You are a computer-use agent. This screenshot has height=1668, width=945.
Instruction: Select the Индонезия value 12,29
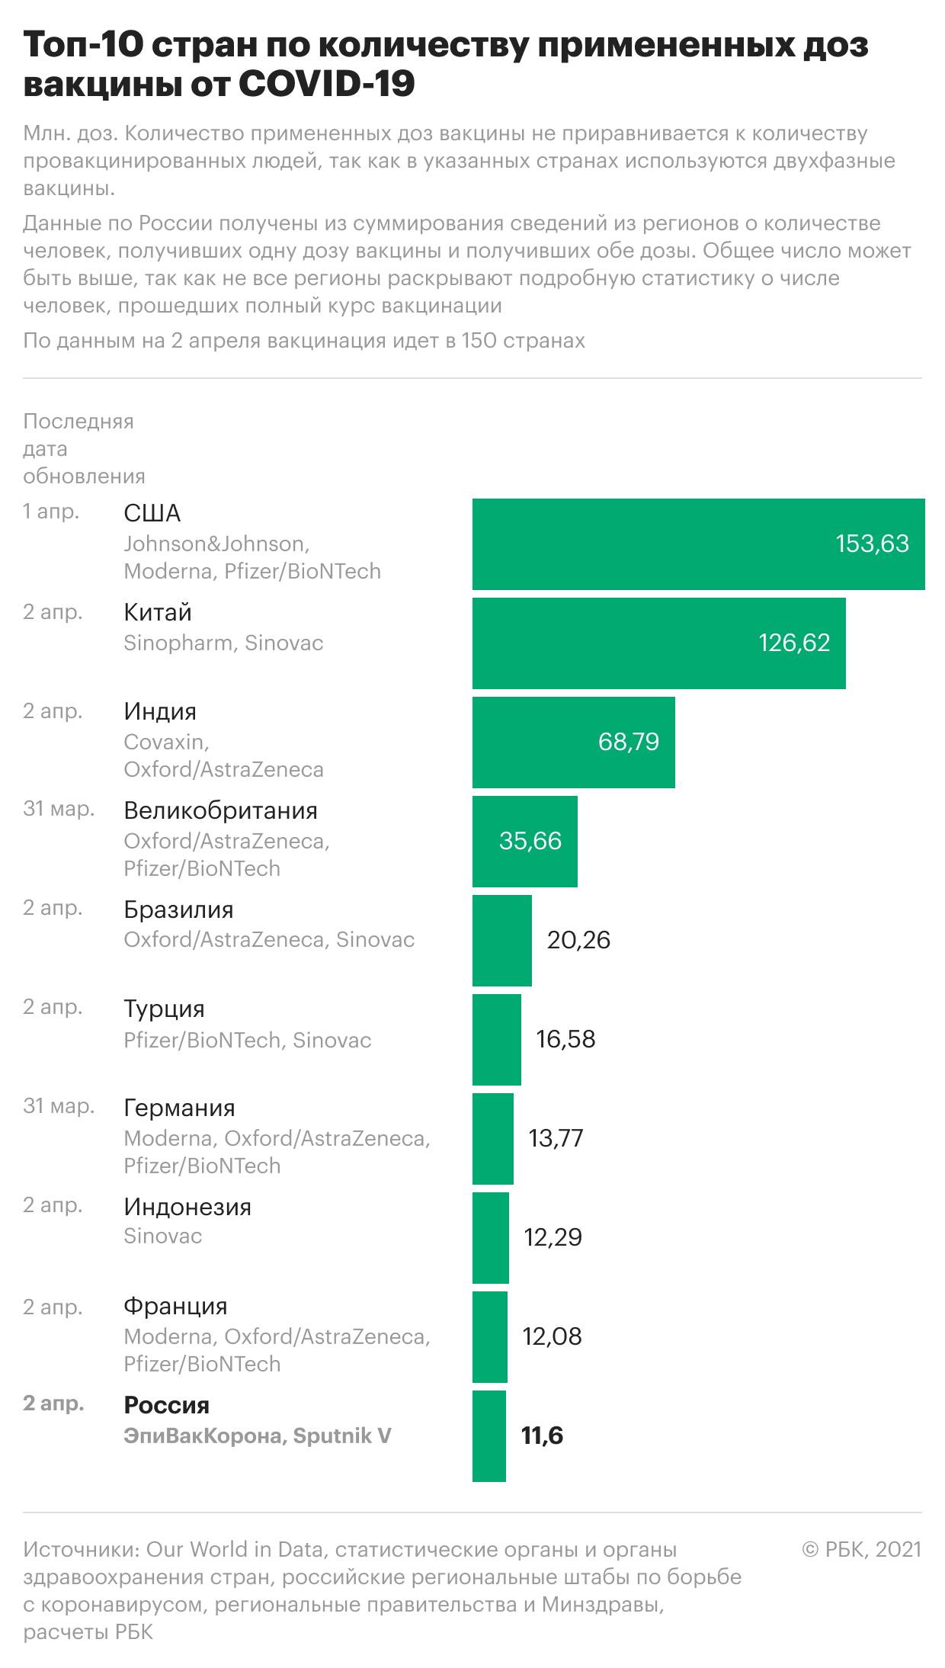553,1237
